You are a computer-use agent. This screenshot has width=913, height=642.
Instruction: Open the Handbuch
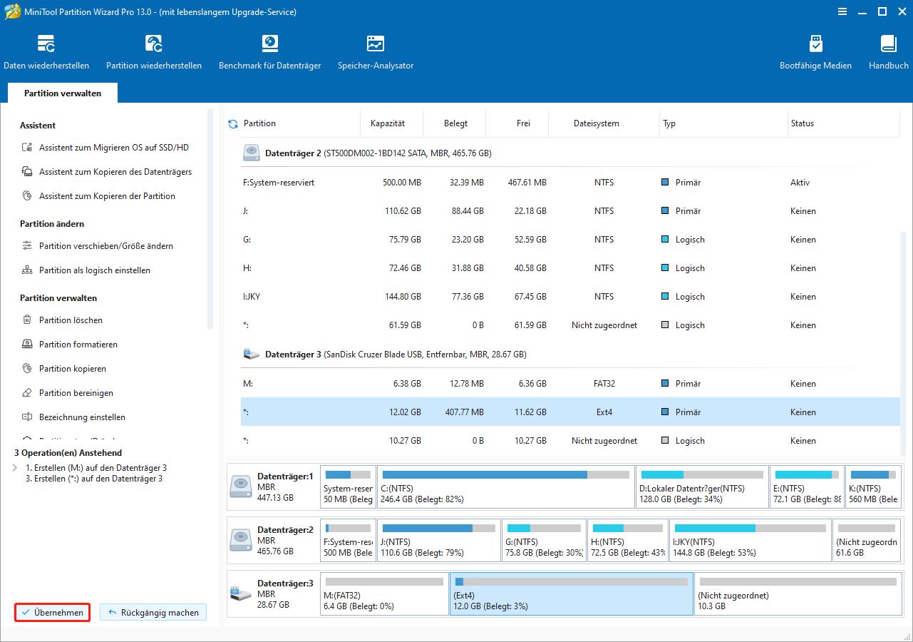pos(888,50)
